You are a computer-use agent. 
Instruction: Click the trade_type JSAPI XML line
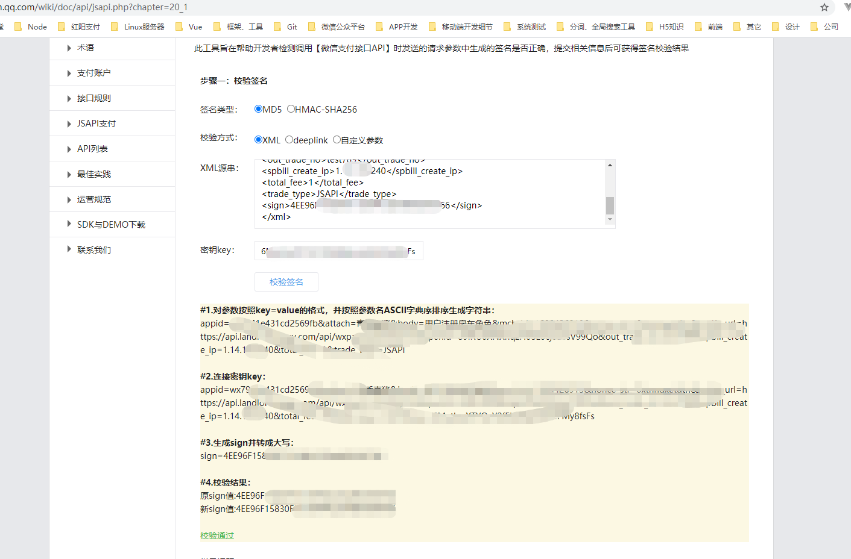pyautogui.click(x=329, y=194)
